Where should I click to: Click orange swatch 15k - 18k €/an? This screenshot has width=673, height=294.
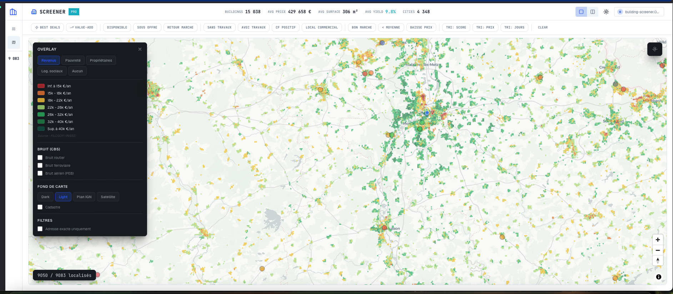[41, 93]
